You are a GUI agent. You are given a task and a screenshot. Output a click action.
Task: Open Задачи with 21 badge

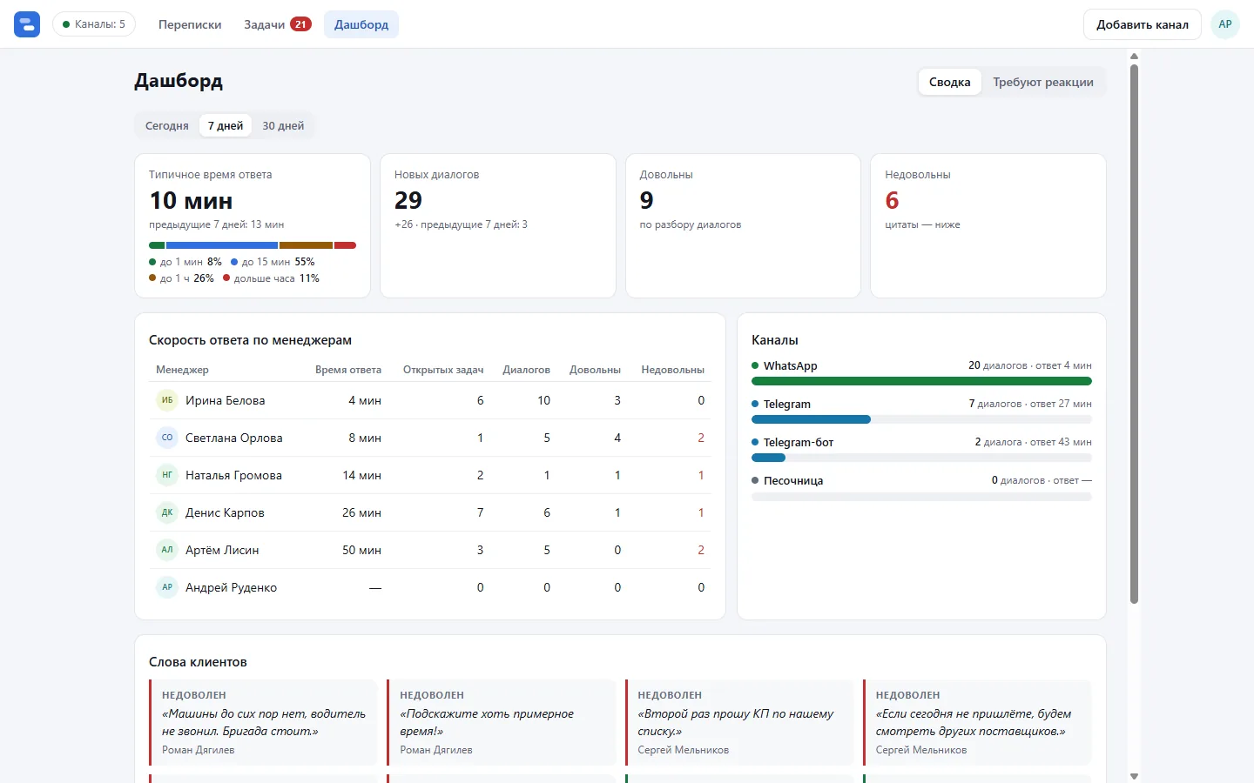[277, 24]
